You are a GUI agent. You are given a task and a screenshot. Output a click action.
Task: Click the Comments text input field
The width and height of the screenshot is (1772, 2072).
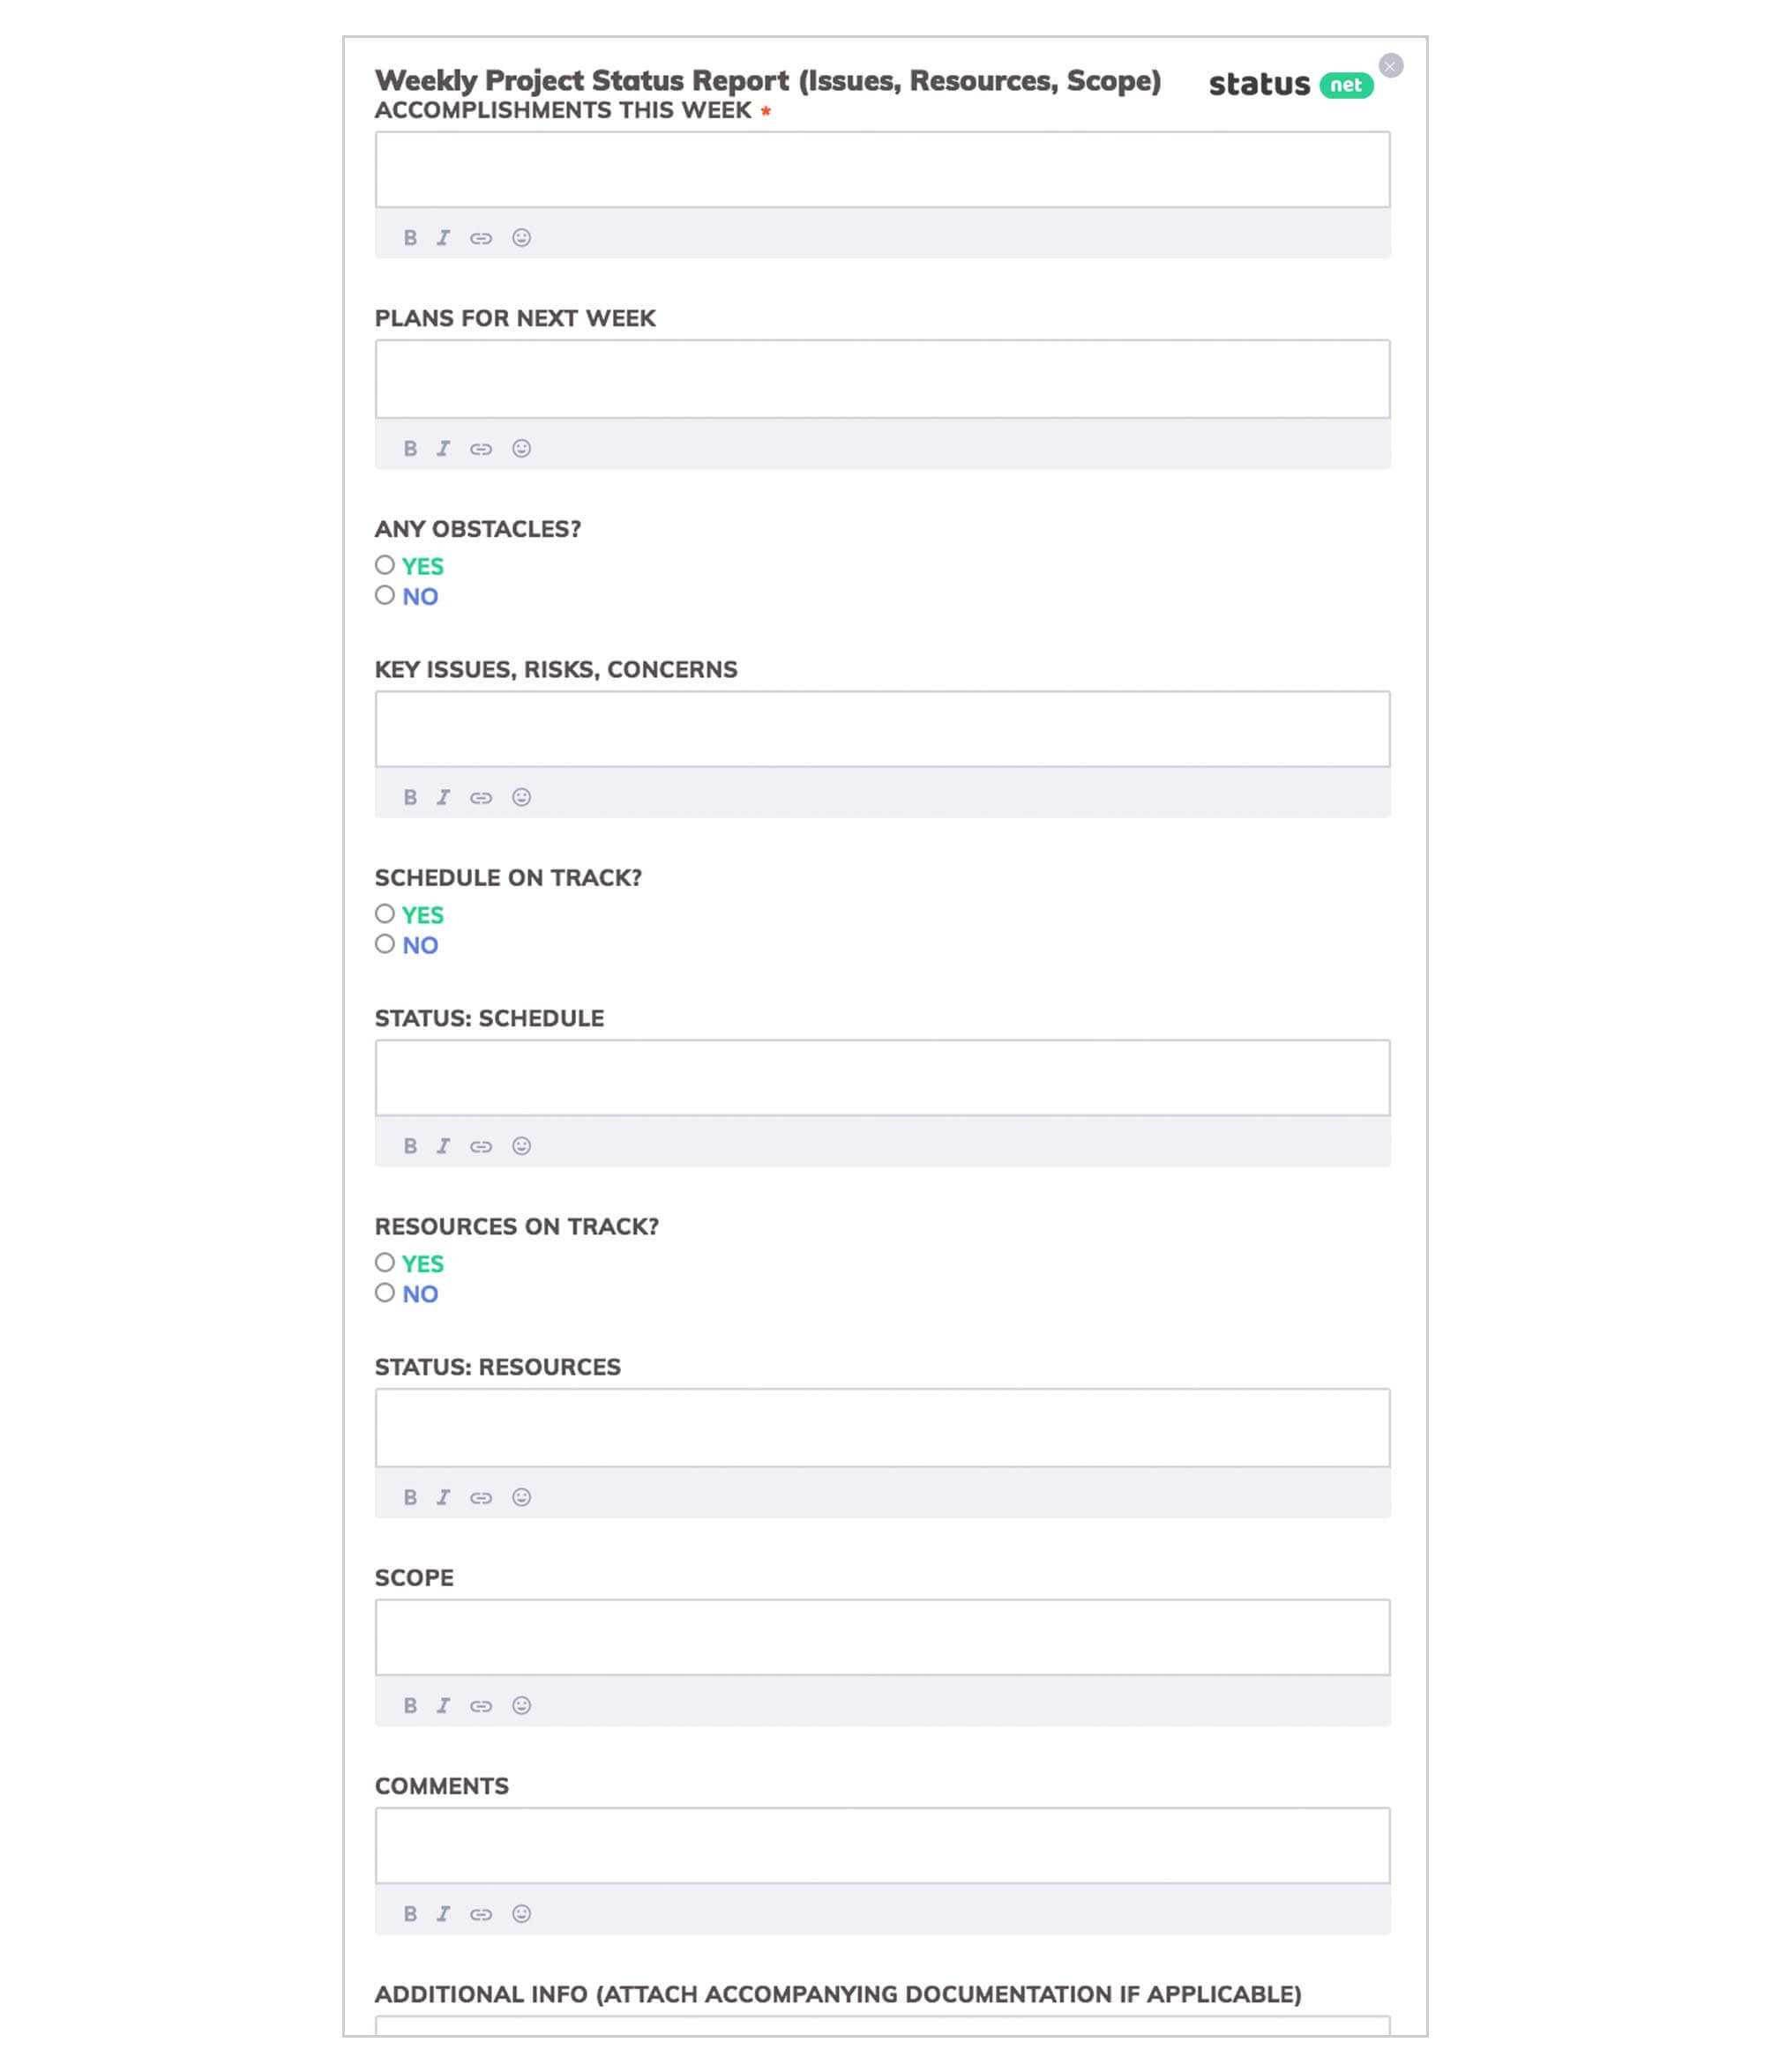(x=883, y=1845)
